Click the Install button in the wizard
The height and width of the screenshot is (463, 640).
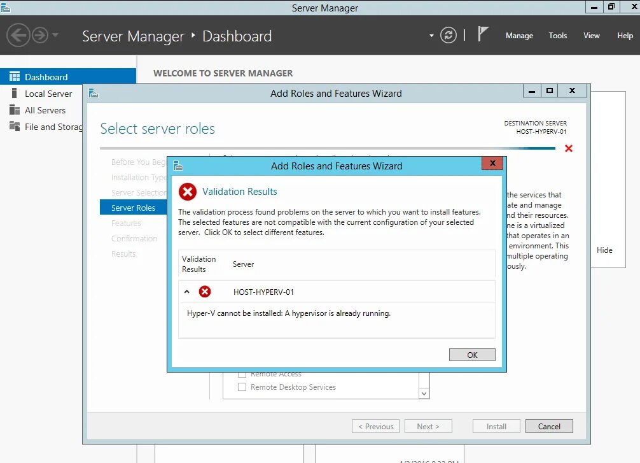pyautogui.click(x=496, y=426)
